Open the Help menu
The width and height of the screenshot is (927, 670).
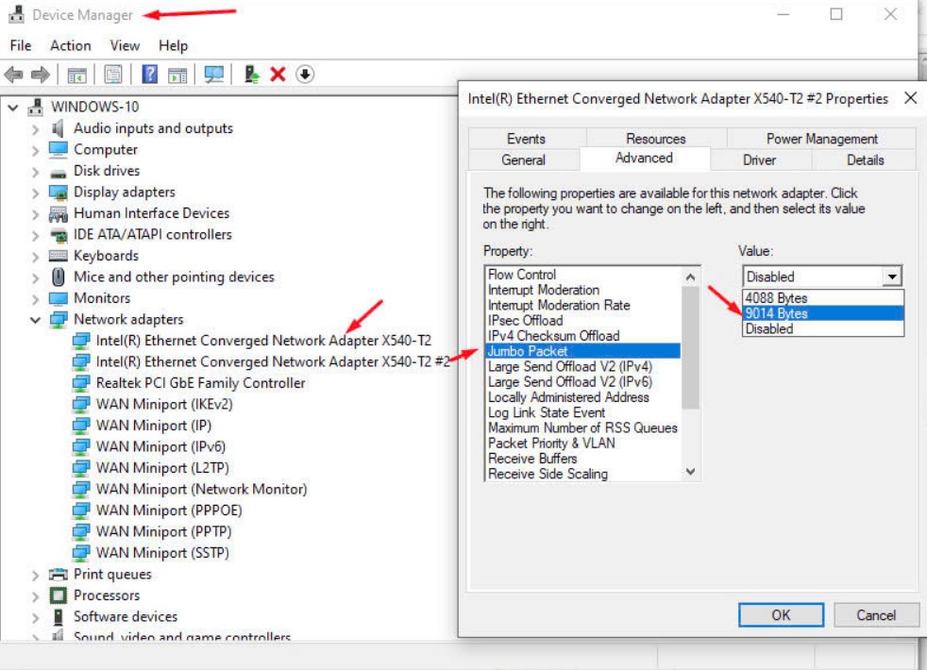pyautogui.click(x=173, y=45)
